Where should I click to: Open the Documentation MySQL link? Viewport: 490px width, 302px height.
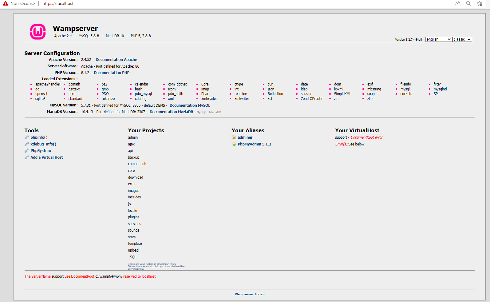point(190,105)
